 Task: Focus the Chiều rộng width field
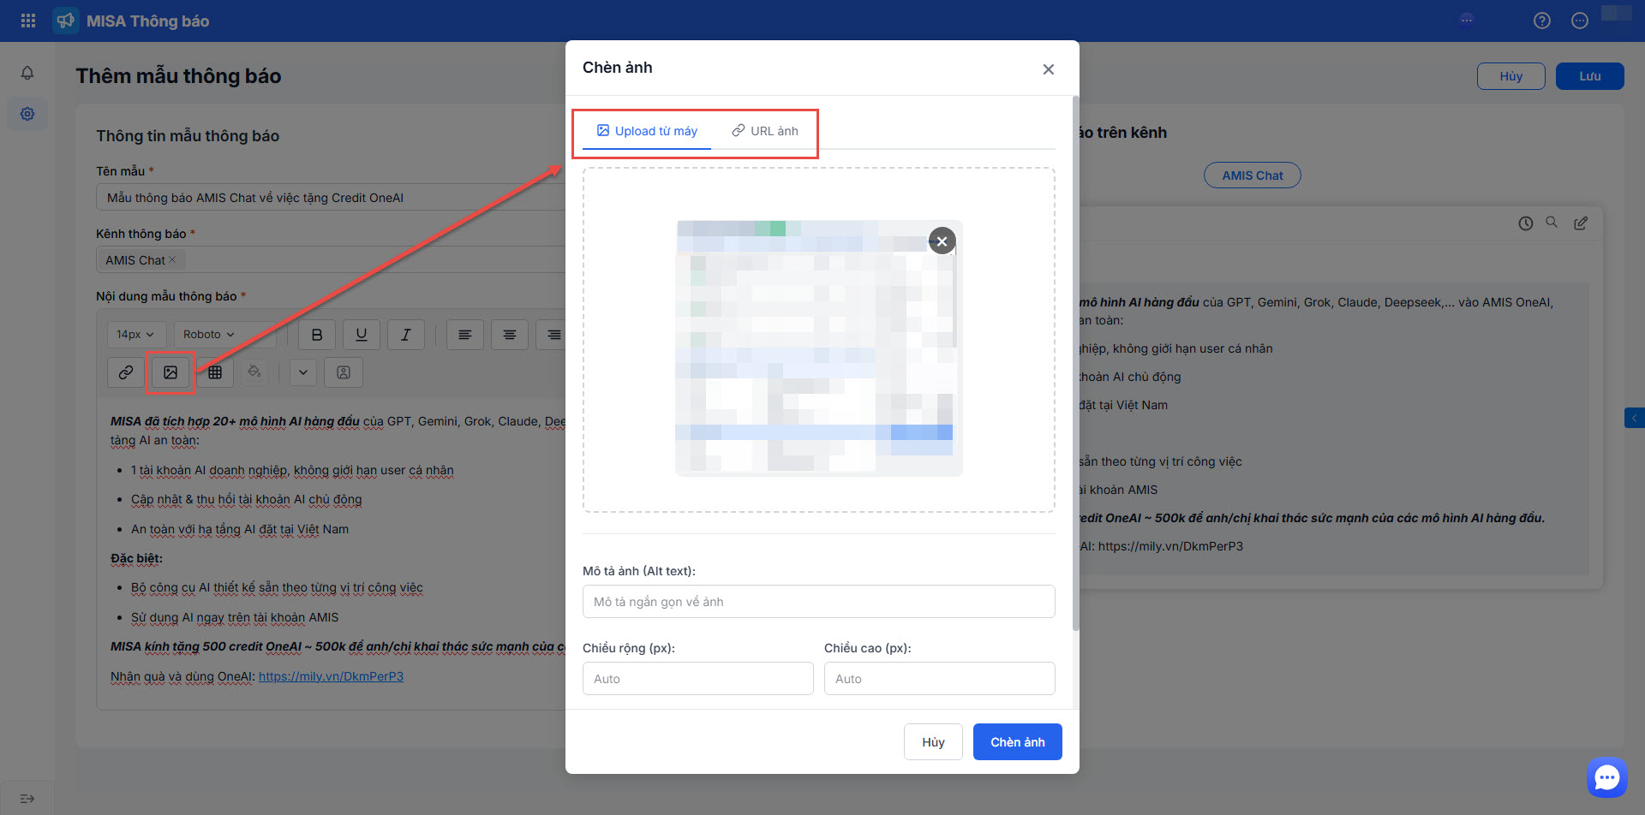coord(698,679)
